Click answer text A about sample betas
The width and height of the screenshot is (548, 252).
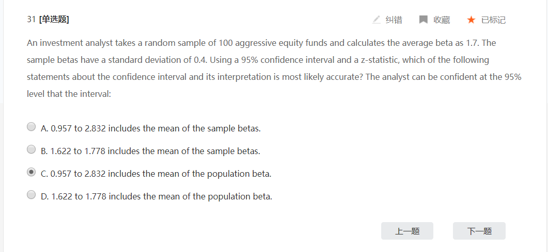[x=151, y=128]
